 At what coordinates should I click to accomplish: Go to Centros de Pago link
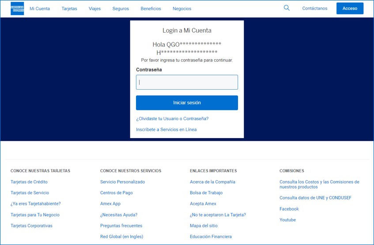116,193
